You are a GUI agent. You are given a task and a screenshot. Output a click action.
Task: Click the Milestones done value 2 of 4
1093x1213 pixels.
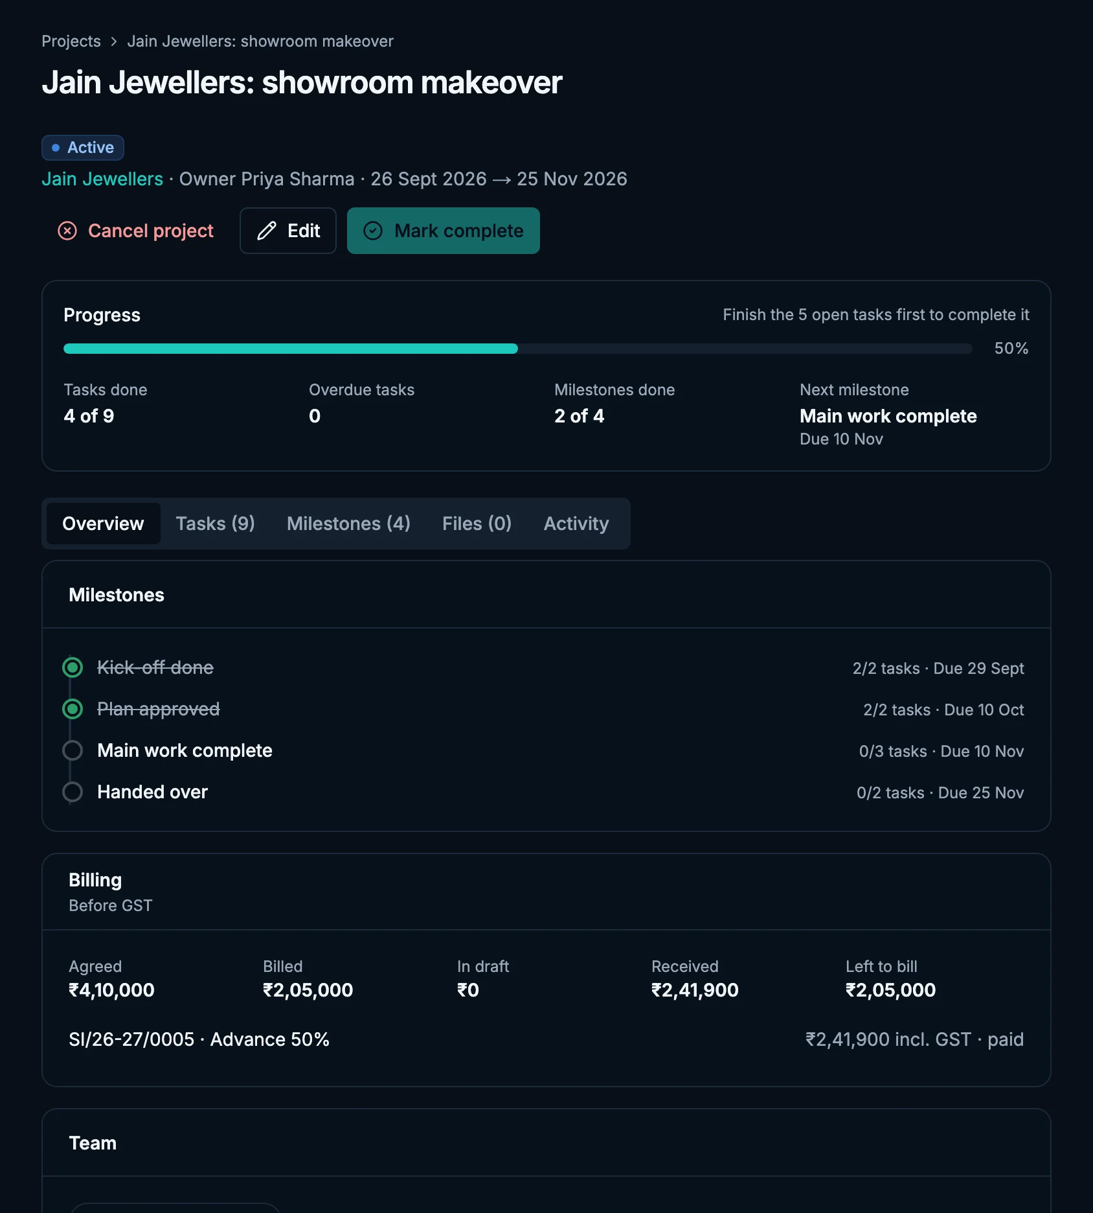579,416
